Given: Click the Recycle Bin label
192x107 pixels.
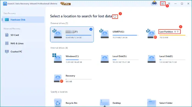Looking at the screenshot, I should click(72, 103).
